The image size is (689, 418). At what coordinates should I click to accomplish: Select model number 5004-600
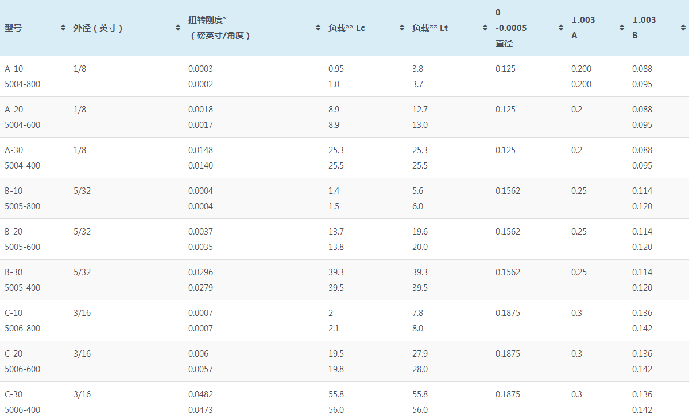(22, 125)
